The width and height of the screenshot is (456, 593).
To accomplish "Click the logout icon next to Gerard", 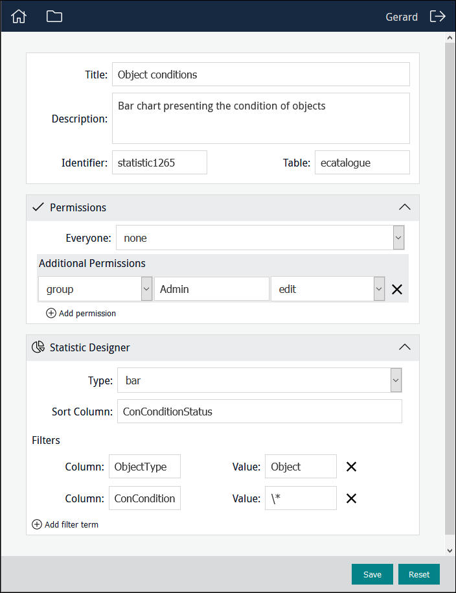I will point(438,17).
